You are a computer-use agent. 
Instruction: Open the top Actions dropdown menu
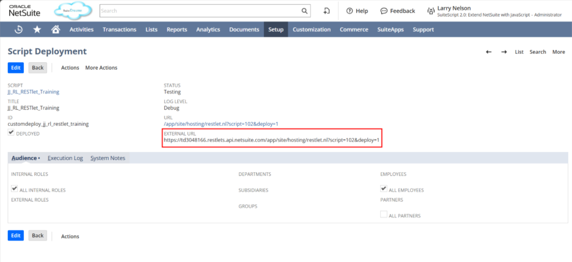pyautogui.click(x=70, y=68)
